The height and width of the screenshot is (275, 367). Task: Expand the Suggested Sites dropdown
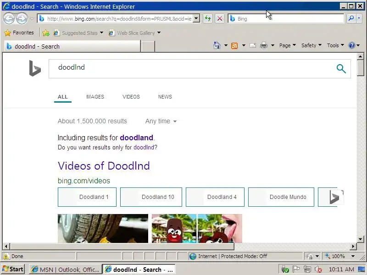(101, 33)
